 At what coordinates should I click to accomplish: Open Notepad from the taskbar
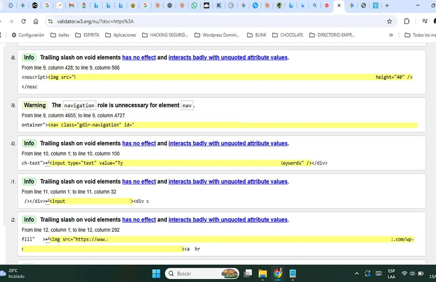pos(293,274)
